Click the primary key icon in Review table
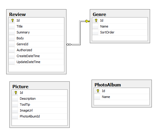The height and width of the screenshot is (132, 166). [x=12, y=20]
